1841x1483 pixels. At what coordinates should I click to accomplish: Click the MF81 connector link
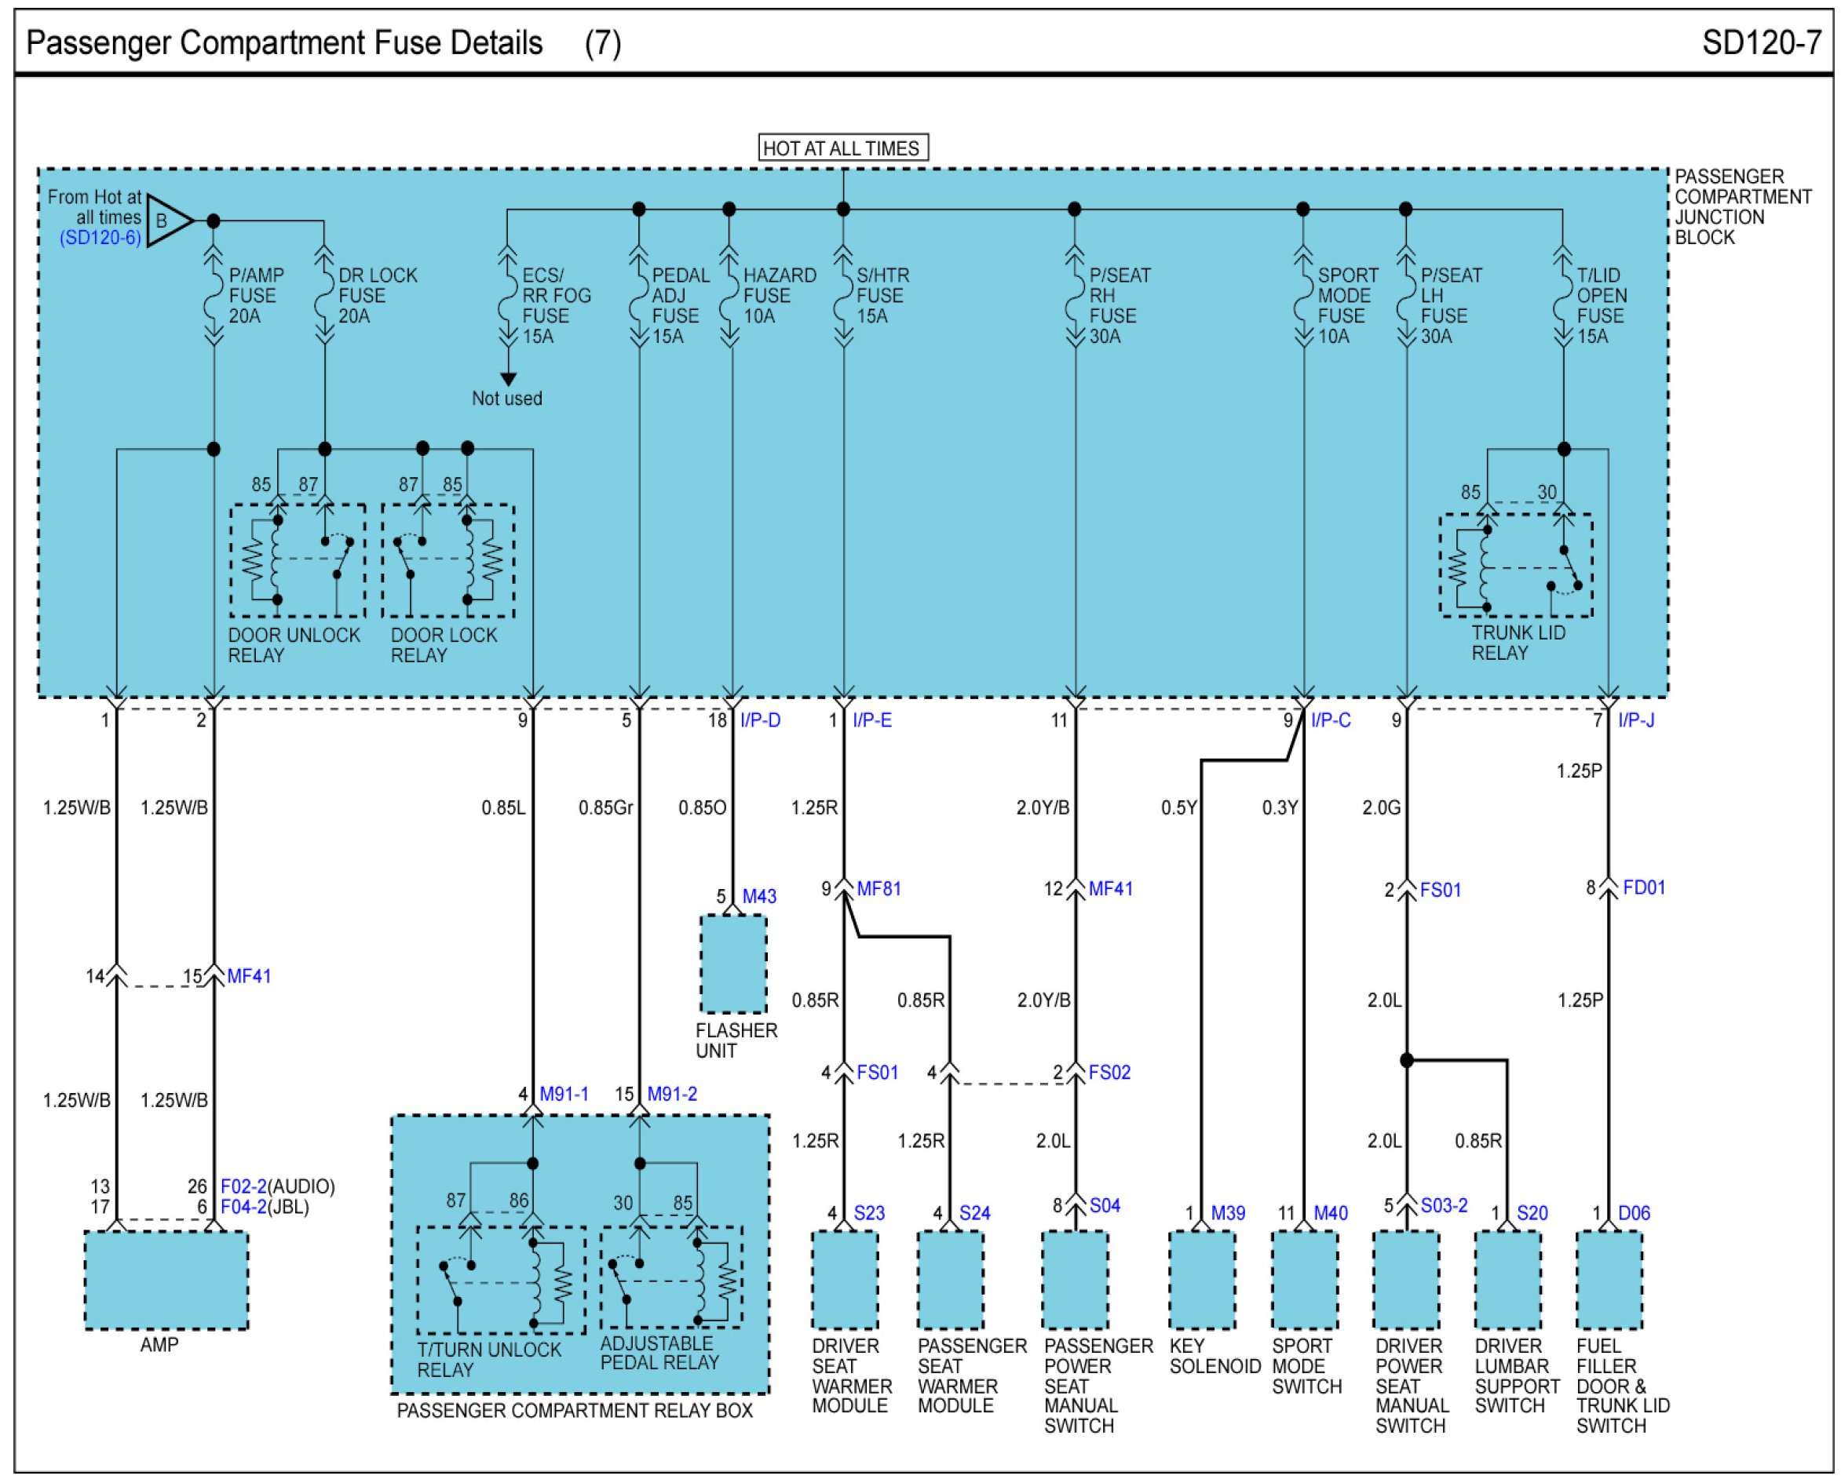tap(878, 888)
